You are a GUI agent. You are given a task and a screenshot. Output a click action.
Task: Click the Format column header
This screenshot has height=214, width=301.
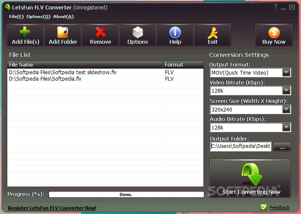pyautogui.click(x=183, y=65)
